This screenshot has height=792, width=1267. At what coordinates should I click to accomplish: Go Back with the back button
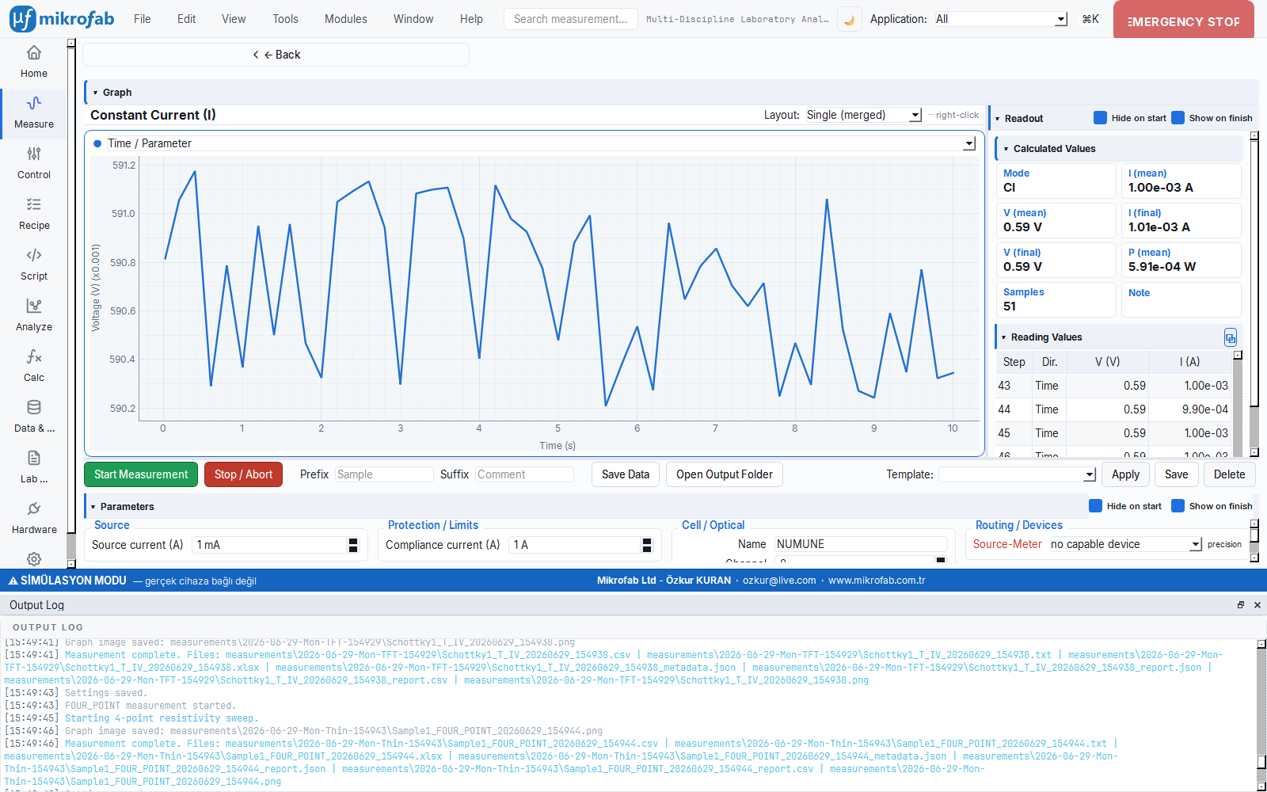pyautogui.click(x=276, y=55)
